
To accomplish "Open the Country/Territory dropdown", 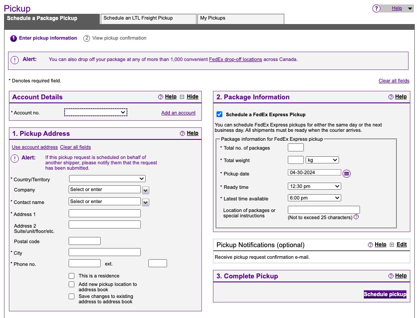I will [107, 179].
